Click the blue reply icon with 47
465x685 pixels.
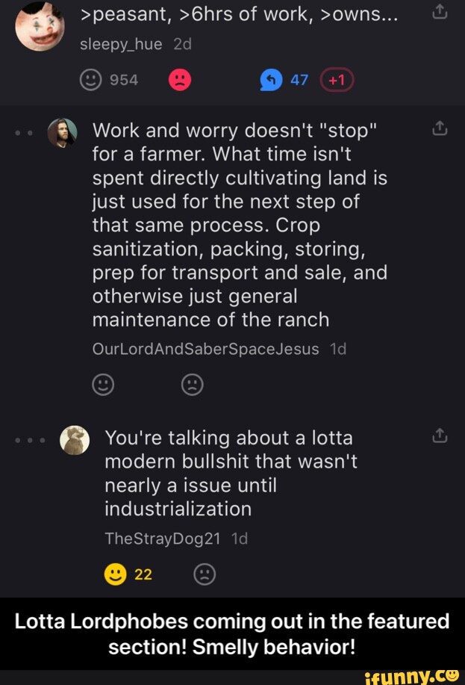tap(270, 81)
